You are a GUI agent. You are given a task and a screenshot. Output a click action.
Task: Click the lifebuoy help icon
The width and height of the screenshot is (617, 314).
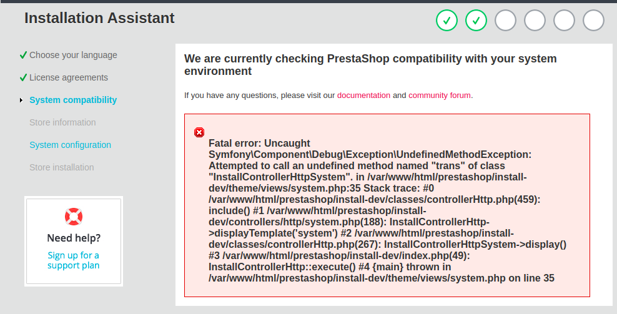[74, 217]
